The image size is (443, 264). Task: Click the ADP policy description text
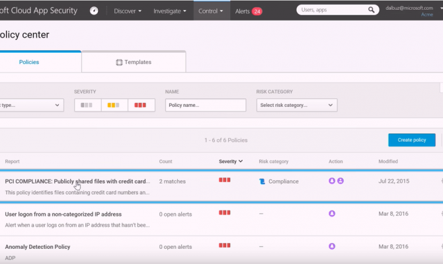10,258
